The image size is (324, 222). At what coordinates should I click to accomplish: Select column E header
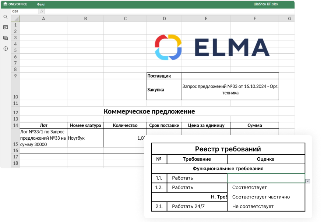tap(206, 19)
